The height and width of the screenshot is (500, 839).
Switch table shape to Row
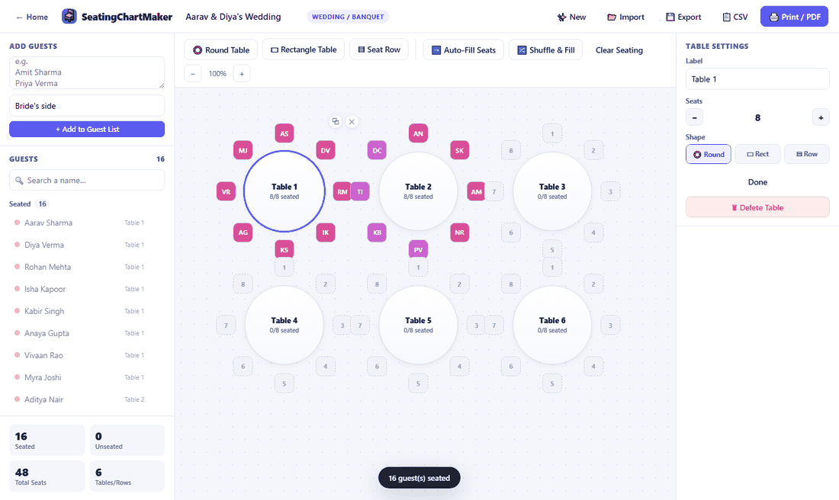tap(807, 154)
